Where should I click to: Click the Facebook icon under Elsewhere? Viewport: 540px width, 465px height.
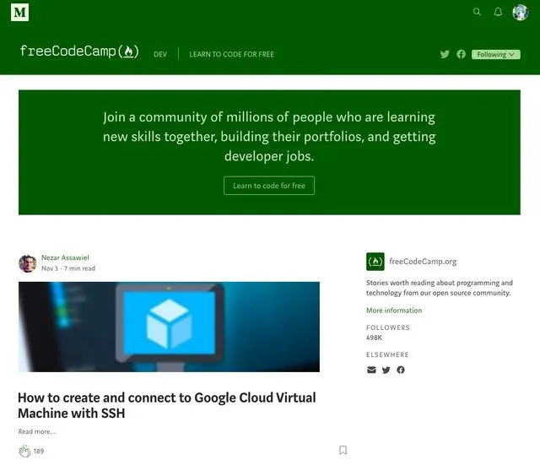point(401,370)
